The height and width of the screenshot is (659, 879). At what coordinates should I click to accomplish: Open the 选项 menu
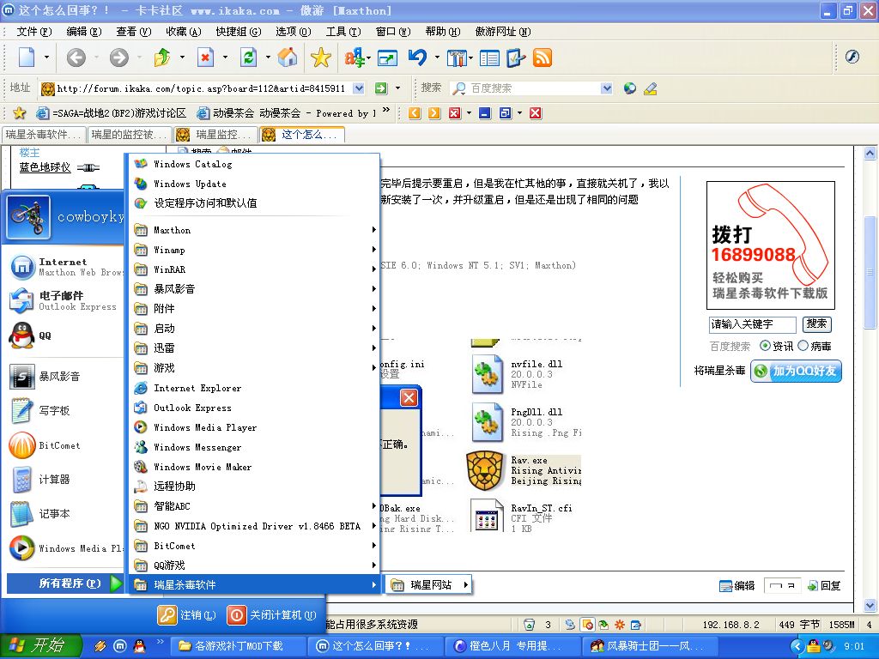click(294, 32)
